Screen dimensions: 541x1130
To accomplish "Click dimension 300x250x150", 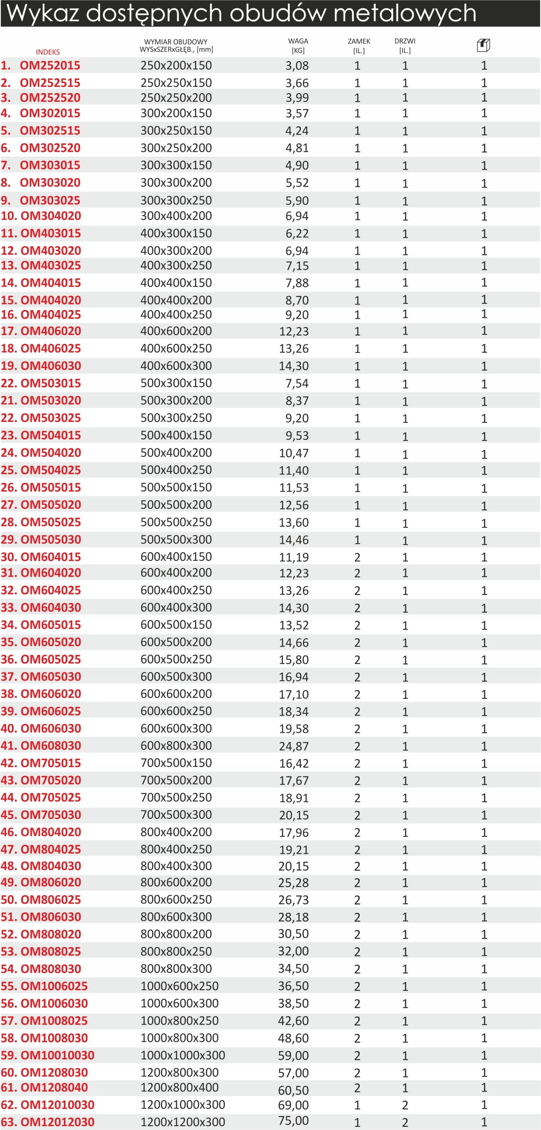I will tap(176, 130).
